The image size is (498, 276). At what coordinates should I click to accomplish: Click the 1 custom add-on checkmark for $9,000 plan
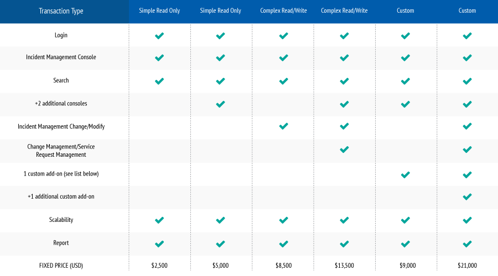click(405, 174)
